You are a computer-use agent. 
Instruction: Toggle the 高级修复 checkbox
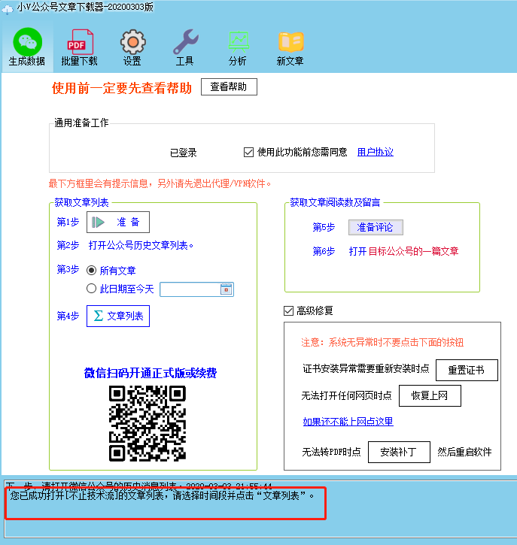[x=288, y=310]
